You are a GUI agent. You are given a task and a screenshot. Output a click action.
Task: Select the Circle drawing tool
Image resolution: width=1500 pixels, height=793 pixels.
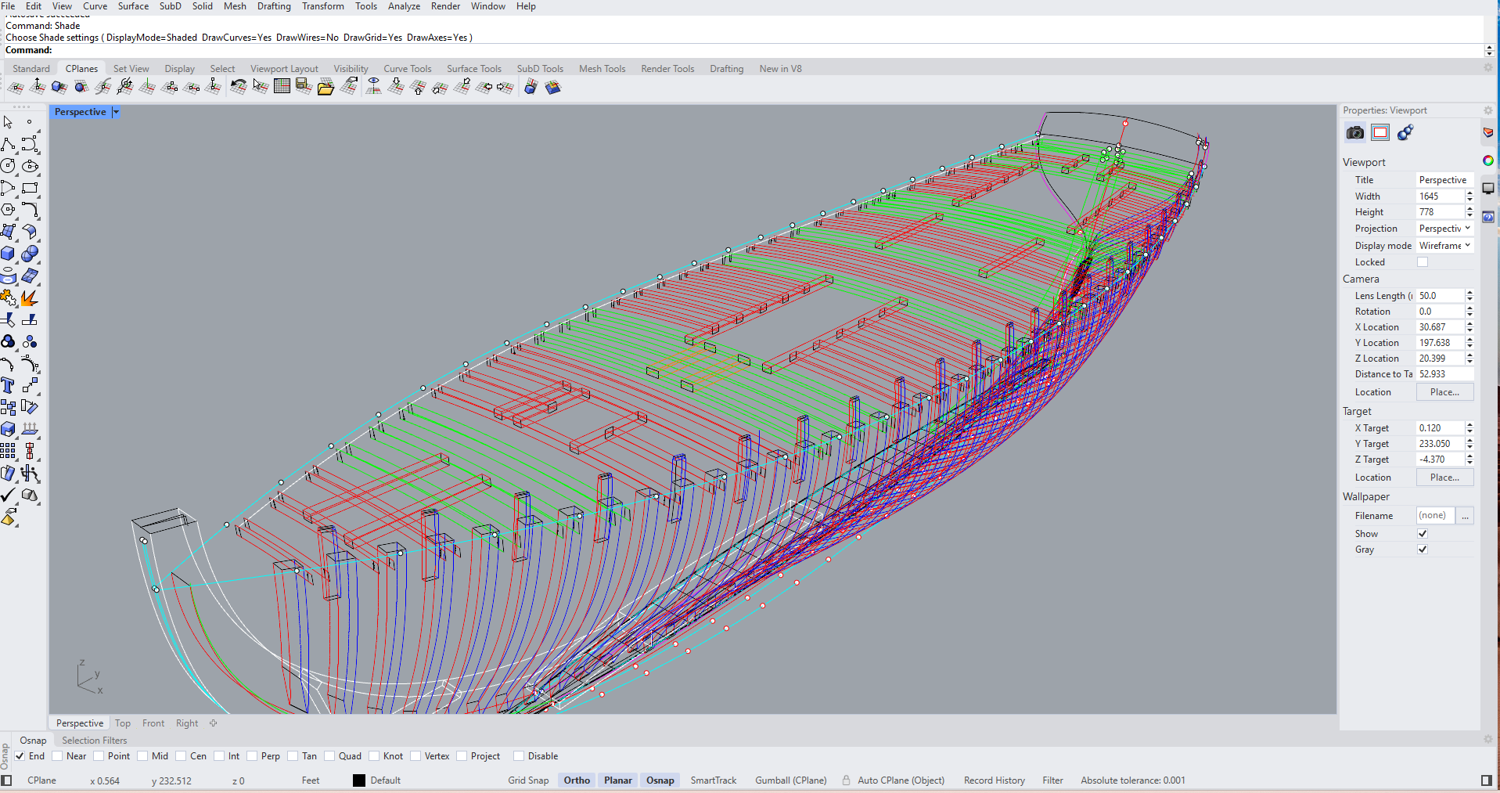8,166
